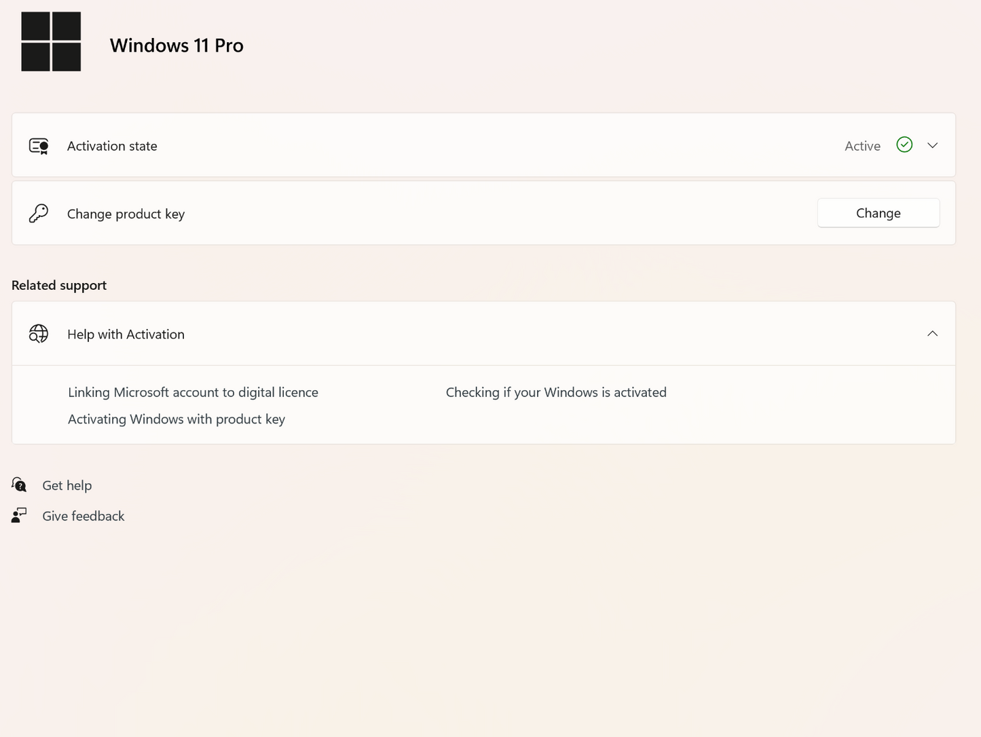This screenshot has width=981, height=737.
Task: Open the Get help link
Action: (67, 485)
